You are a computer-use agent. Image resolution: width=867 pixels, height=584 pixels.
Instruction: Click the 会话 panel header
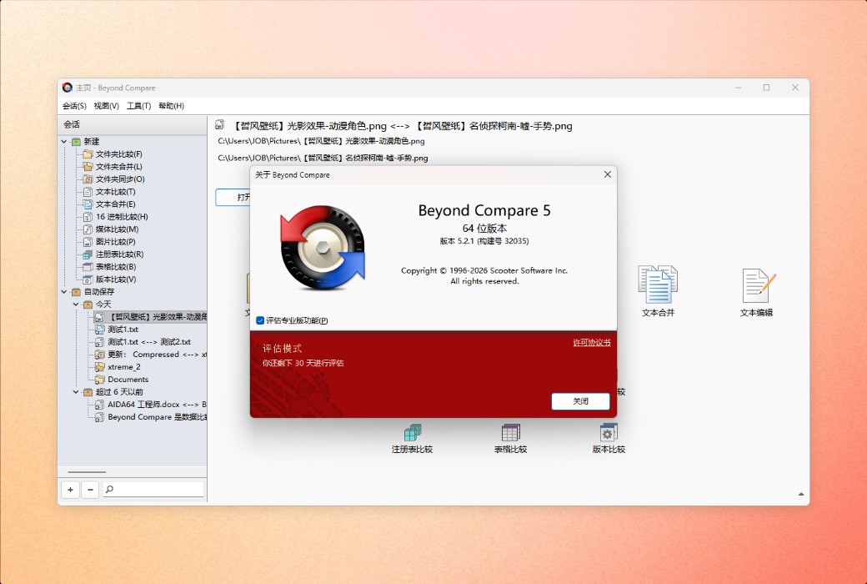coord(133,124)
